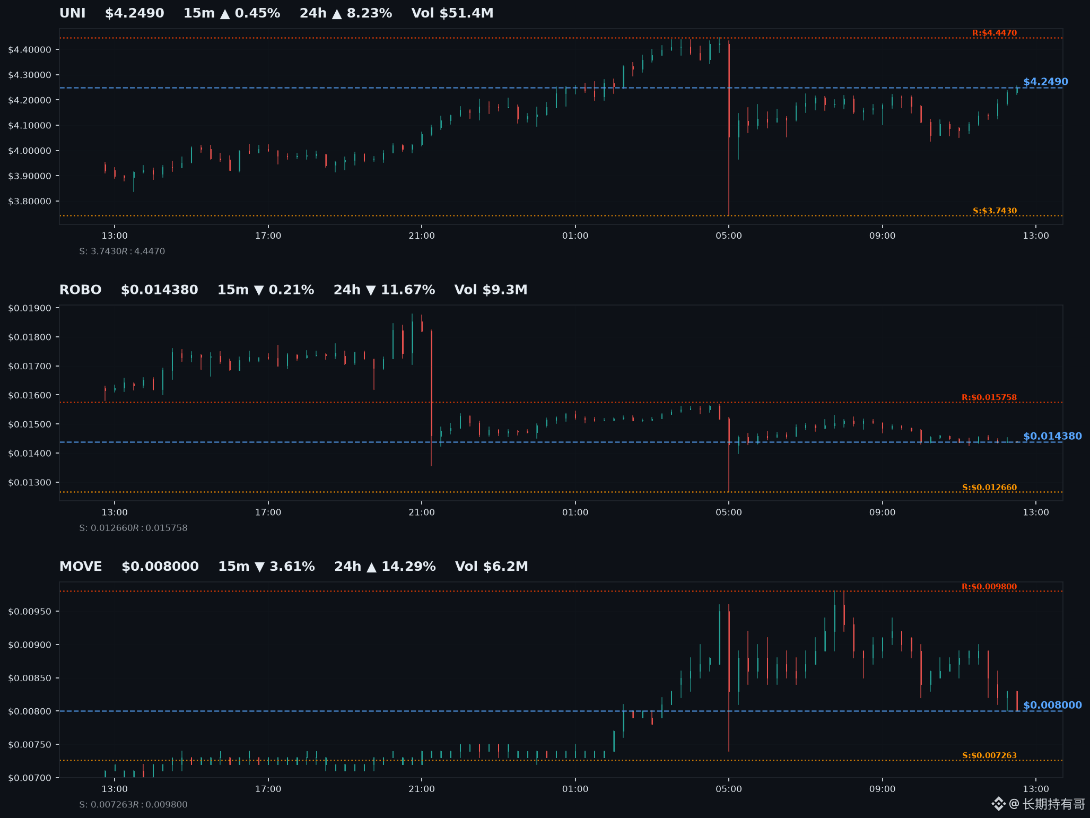Click the blue $0.008000 current price tag
The height and width of the screenshot is (818, 1090).
1052,705
